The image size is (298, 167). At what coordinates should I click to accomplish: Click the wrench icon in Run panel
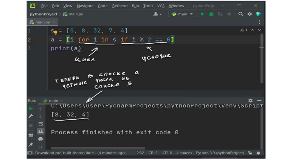[31, 116]
